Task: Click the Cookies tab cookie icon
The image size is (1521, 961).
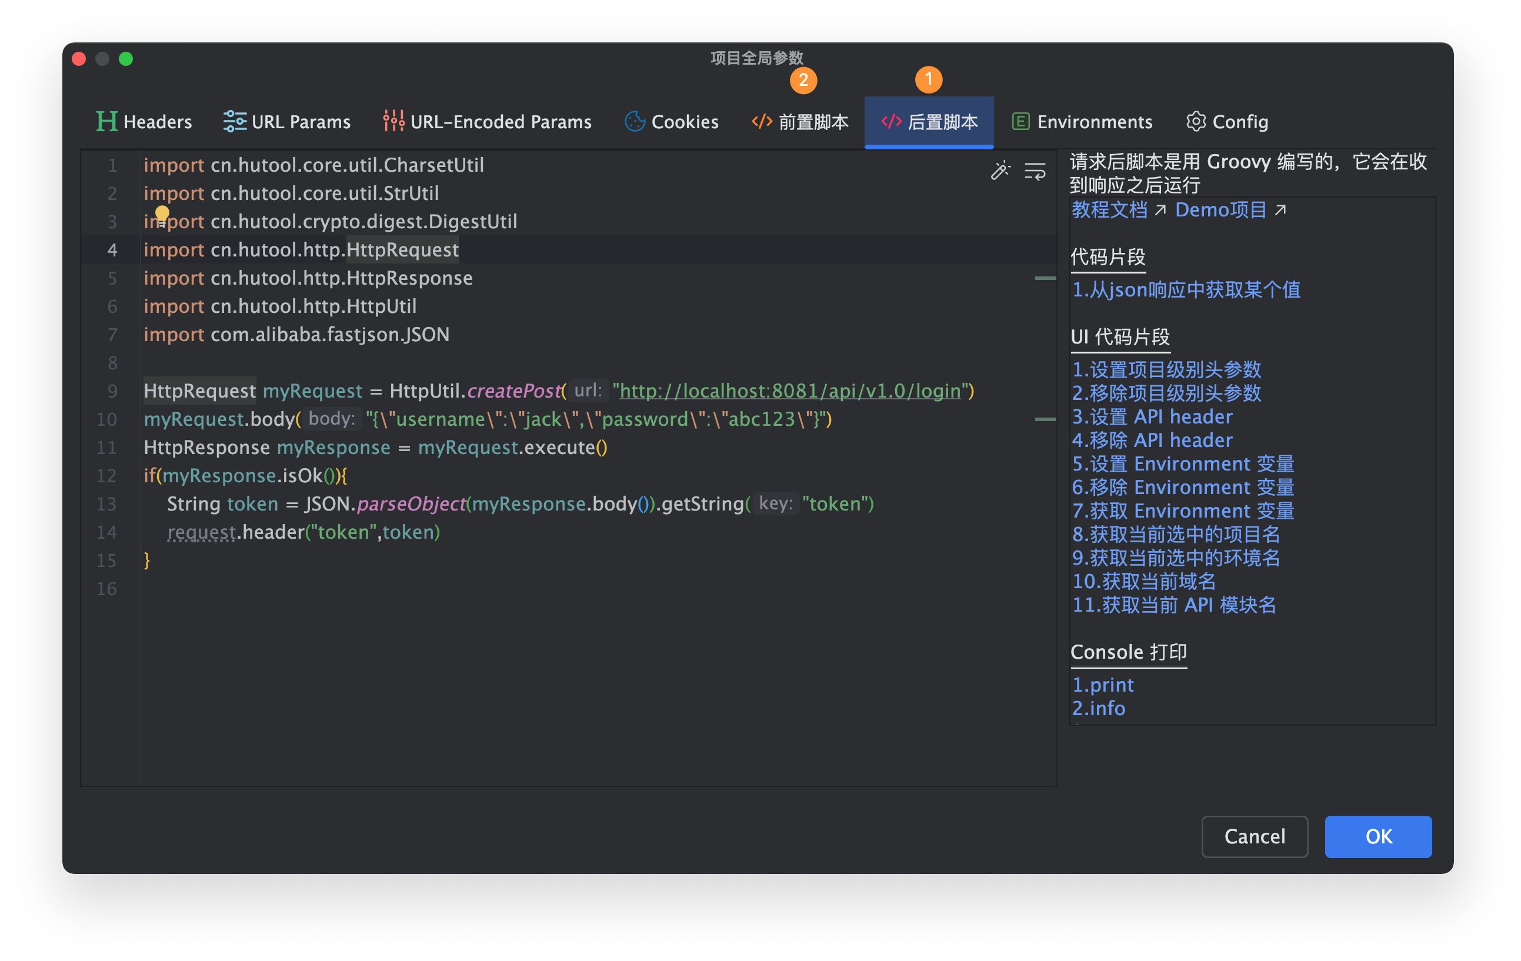Action: pyautogui.click(x=634, y=121)
